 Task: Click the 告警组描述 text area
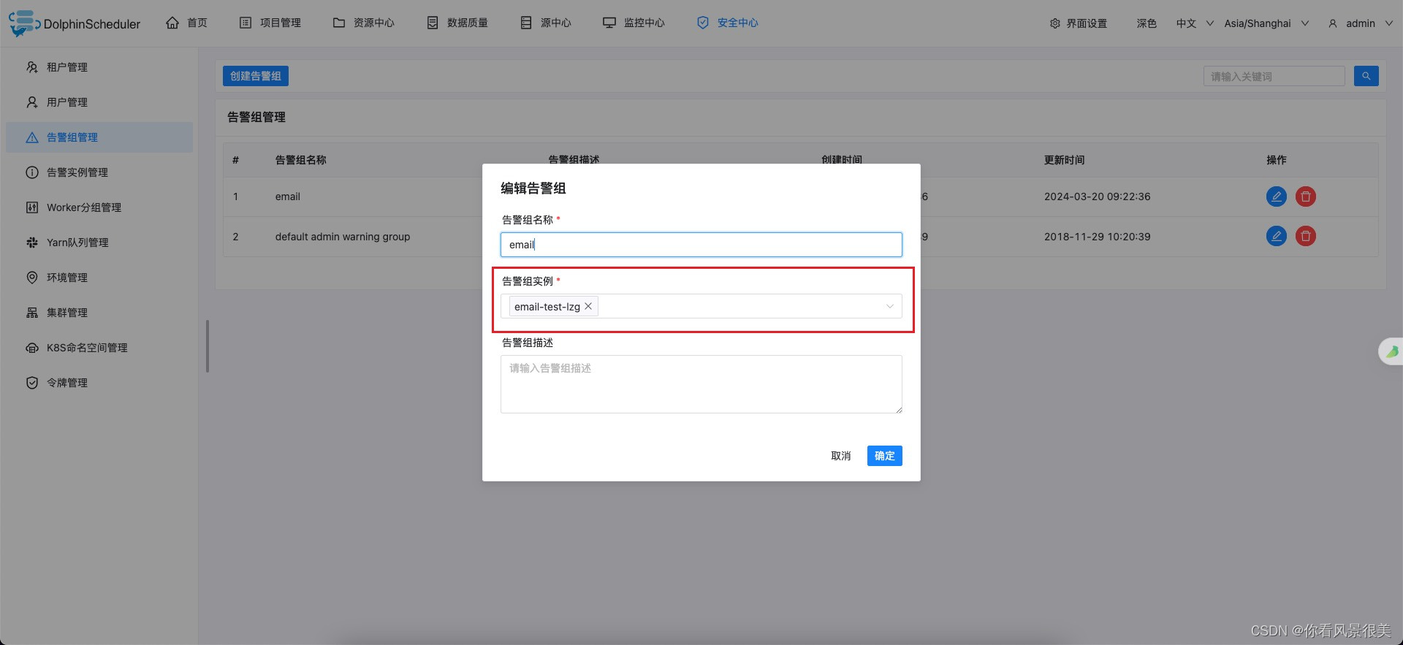pyautogui.click(x=701, y=384)
